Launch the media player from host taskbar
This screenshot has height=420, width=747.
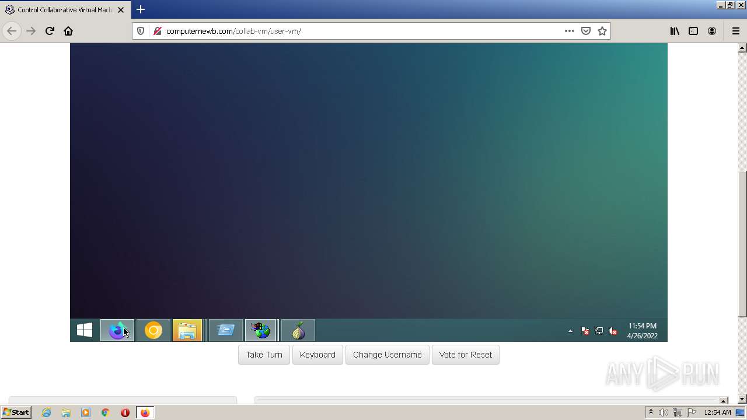86,412
